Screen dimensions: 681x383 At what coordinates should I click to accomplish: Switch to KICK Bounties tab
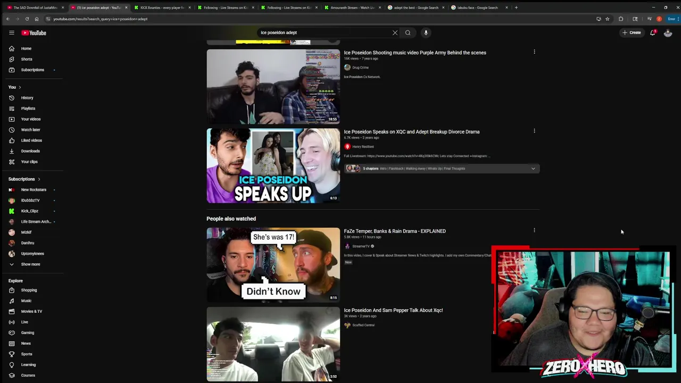tap(161, 7)
